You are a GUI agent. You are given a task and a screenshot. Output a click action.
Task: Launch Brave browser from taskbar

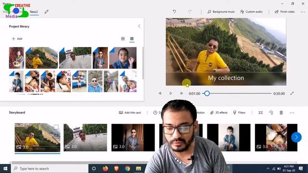pos(116,169)
